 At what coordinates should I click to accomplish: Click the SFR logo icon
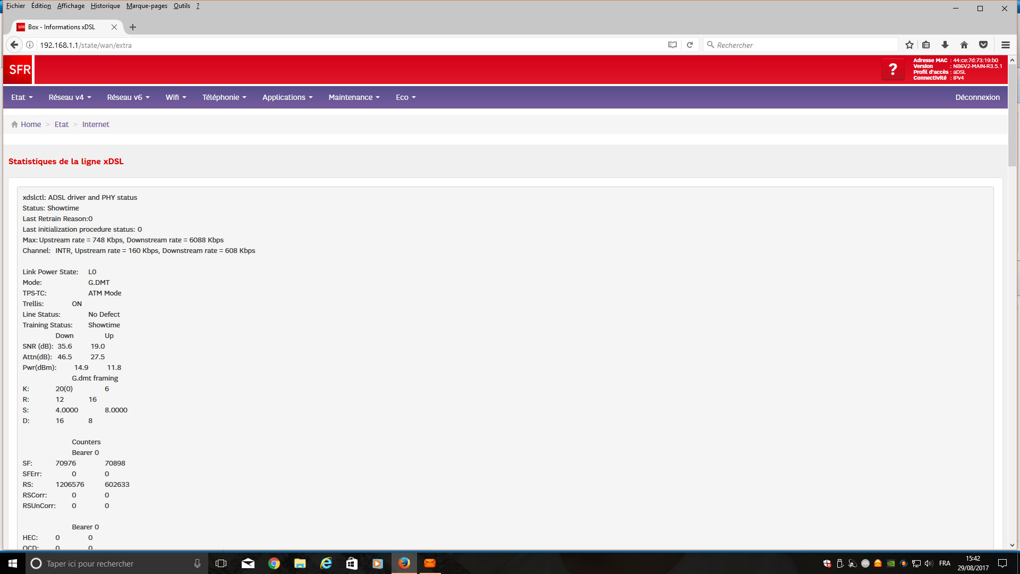click(x=20, y=70)
